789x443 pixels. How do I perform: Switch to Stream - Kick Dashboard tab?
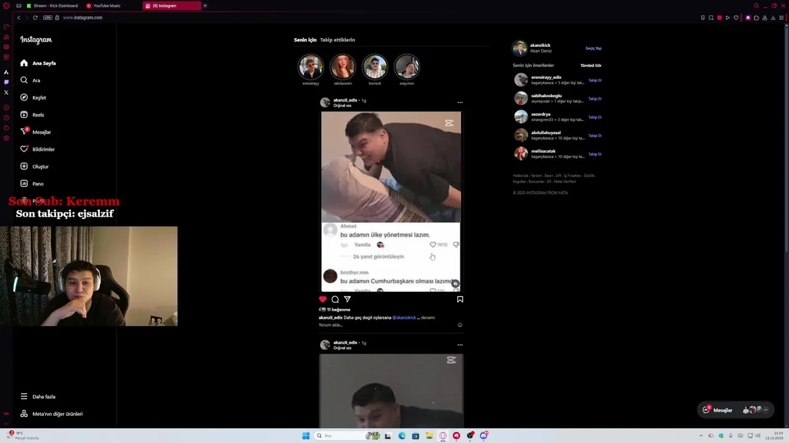pyautogui.click(x=52, y=6)
